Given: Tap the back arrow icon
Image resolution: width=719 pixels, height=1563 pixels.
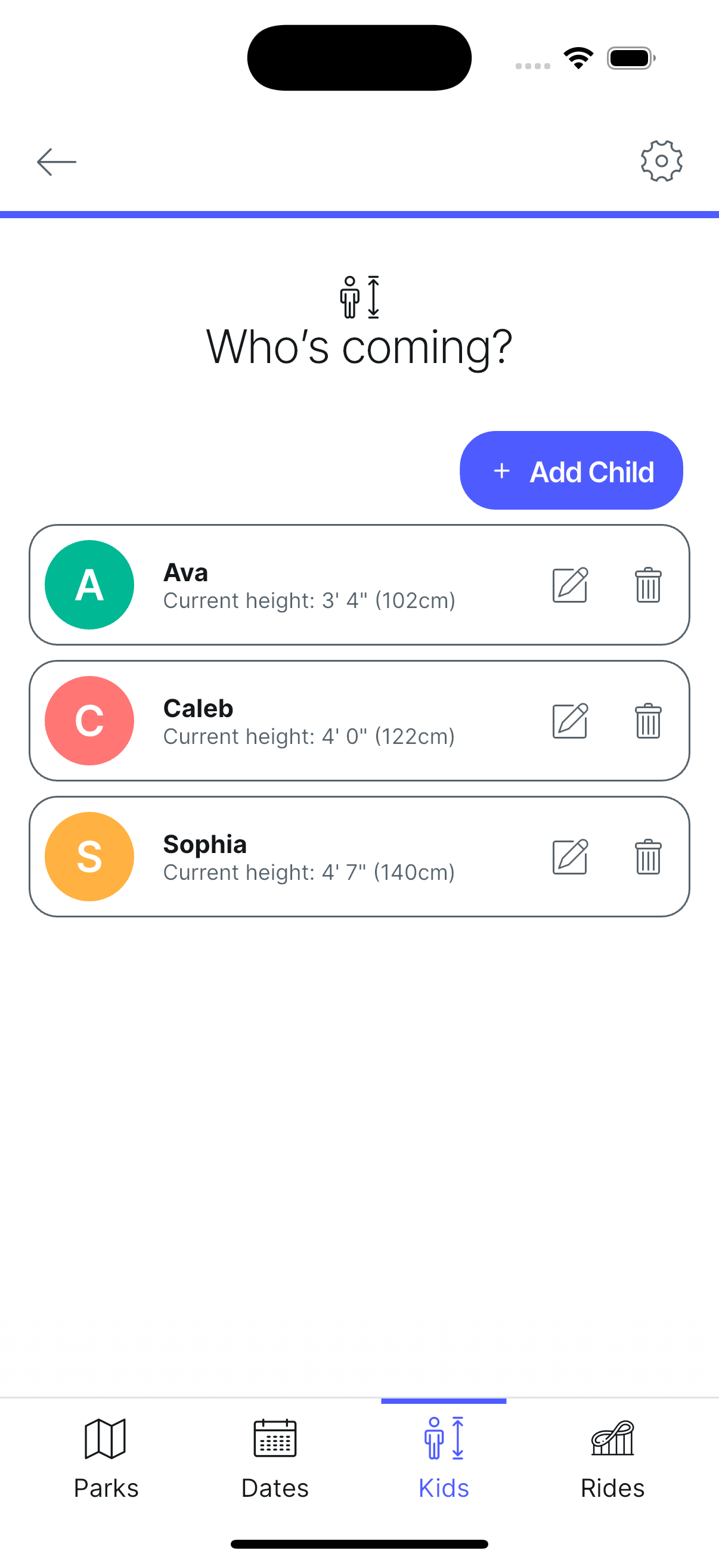Looking at the screenshot, I should pyautogui.click(x=57, y=162).
